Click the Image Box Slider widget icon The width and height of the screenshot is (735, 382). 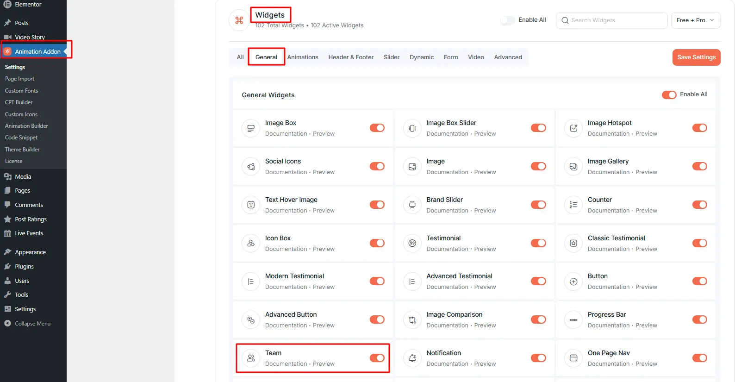coord(412,128)
